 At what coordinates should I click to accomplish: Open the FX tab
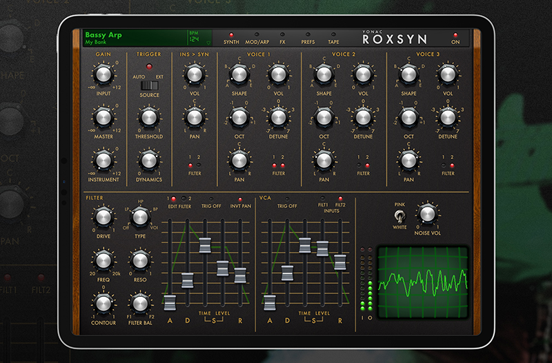click(x=282, y=39)
